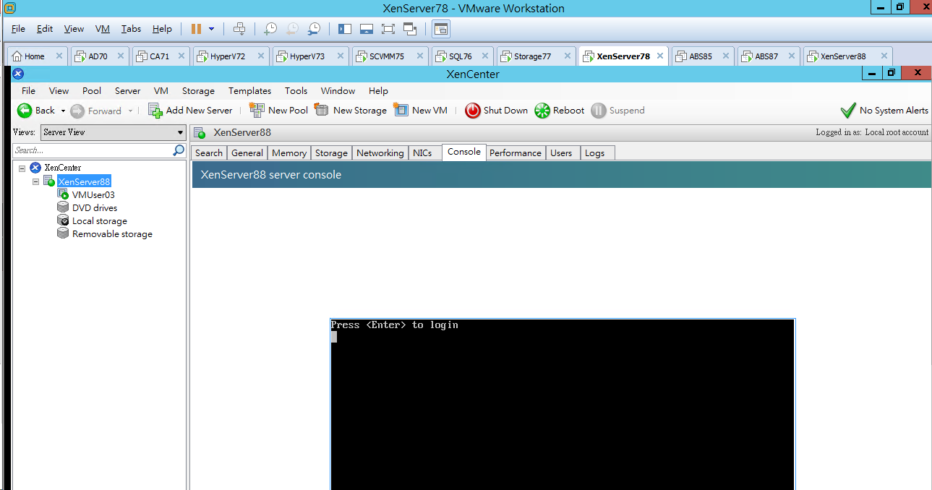The height and width of the screenshot is (490, 932).
Task: Close the ABS85 tab
Action: click(x=725, y=56)
